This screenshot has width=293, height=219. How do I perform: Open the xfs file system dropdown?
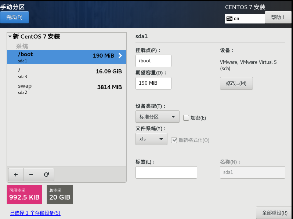coord(151,139)
